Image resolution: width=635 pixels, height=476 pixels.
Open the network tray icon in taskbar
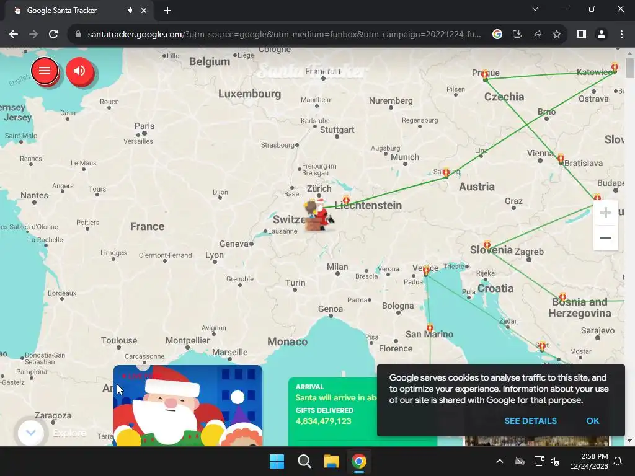pyautogui.click(x=539, y=461)
